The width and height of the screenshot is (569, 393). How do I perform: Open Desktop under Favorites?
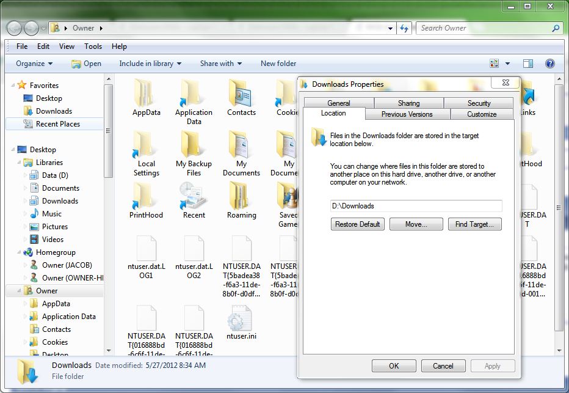click(x=49, y=98)
